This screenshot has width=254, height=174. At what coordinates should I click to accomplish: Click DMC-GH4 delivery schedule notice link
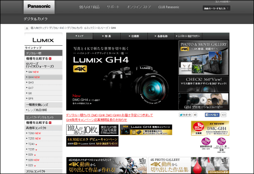[x=109, y=115]
